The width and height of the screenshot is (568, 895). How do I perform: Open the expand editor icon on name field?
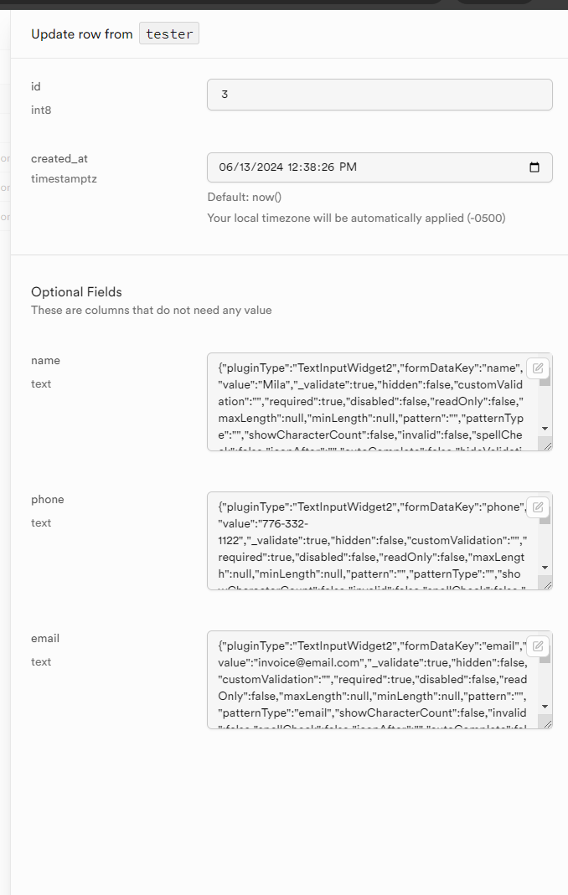(538, 368)
